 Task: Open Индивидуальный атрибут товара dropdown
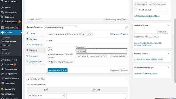click(64, 34)
